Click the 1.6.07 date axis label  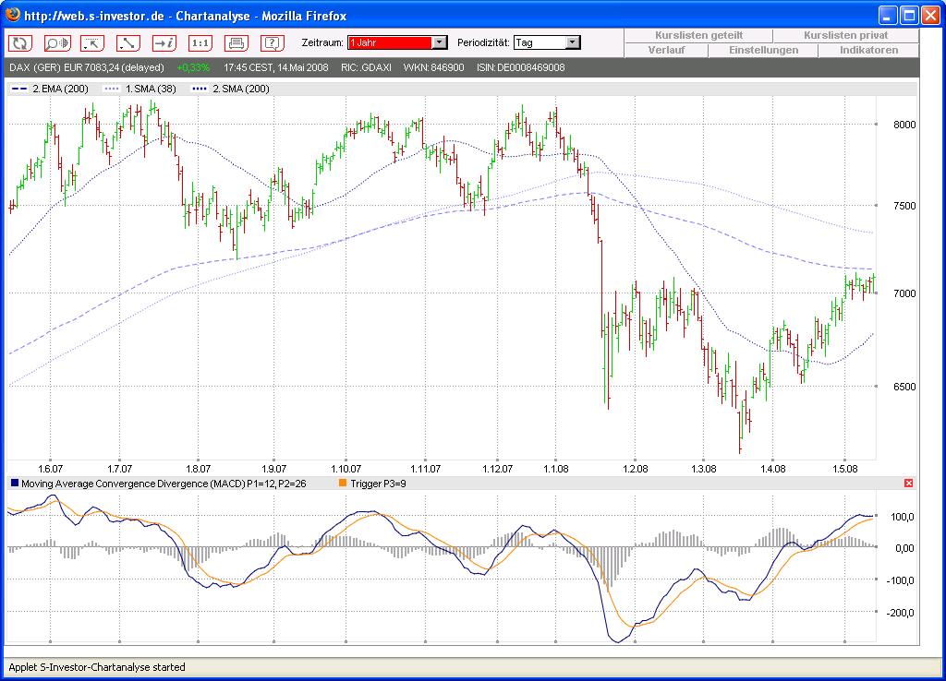[50, 468]
